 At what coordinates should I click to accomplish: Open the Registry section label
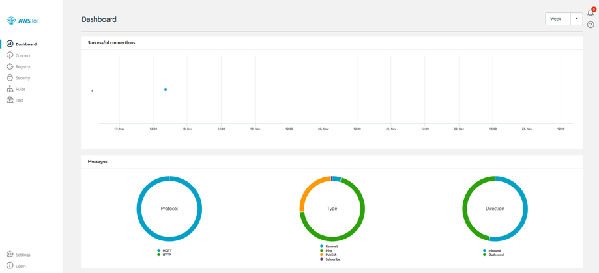tap(23, 67)
